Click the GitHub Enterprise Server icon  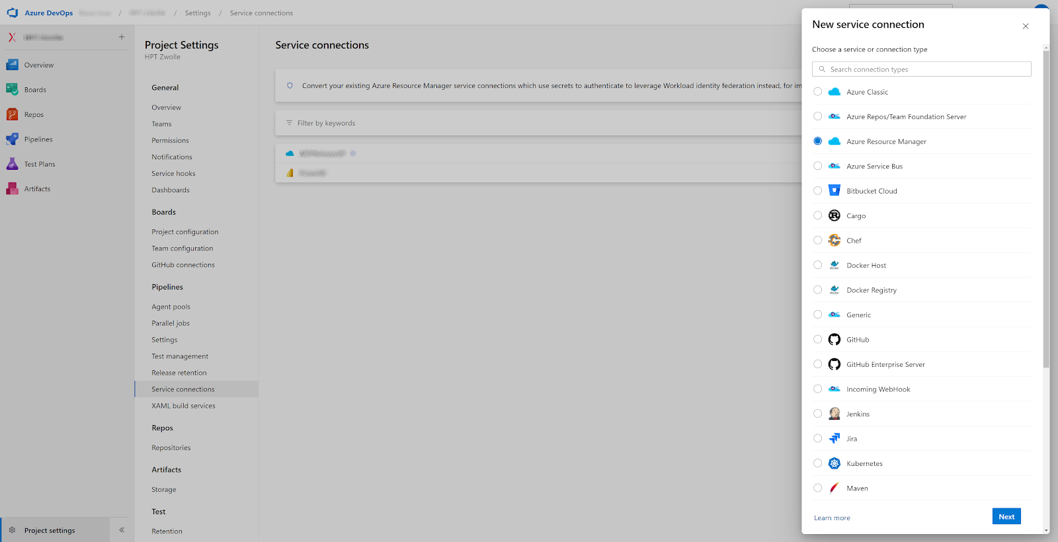[x=834, y=364]
